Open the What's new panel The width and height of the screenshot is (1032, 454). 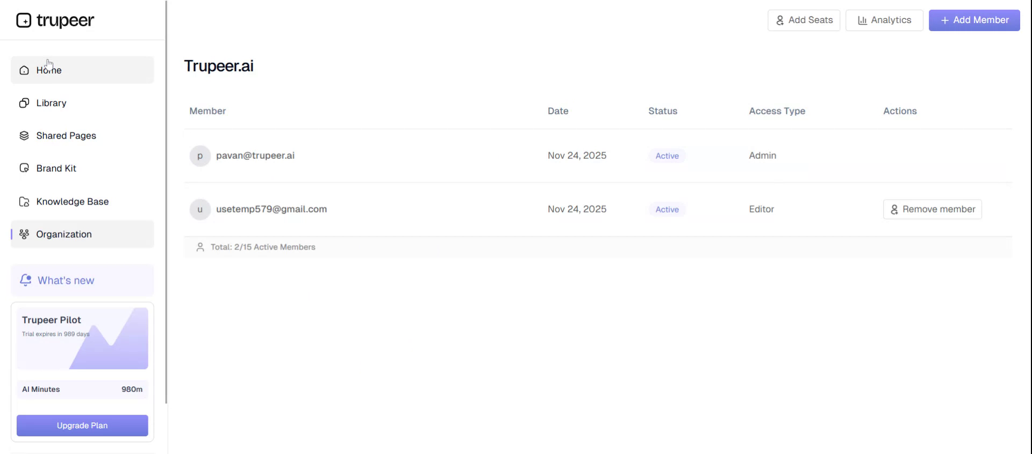[82, 280]
